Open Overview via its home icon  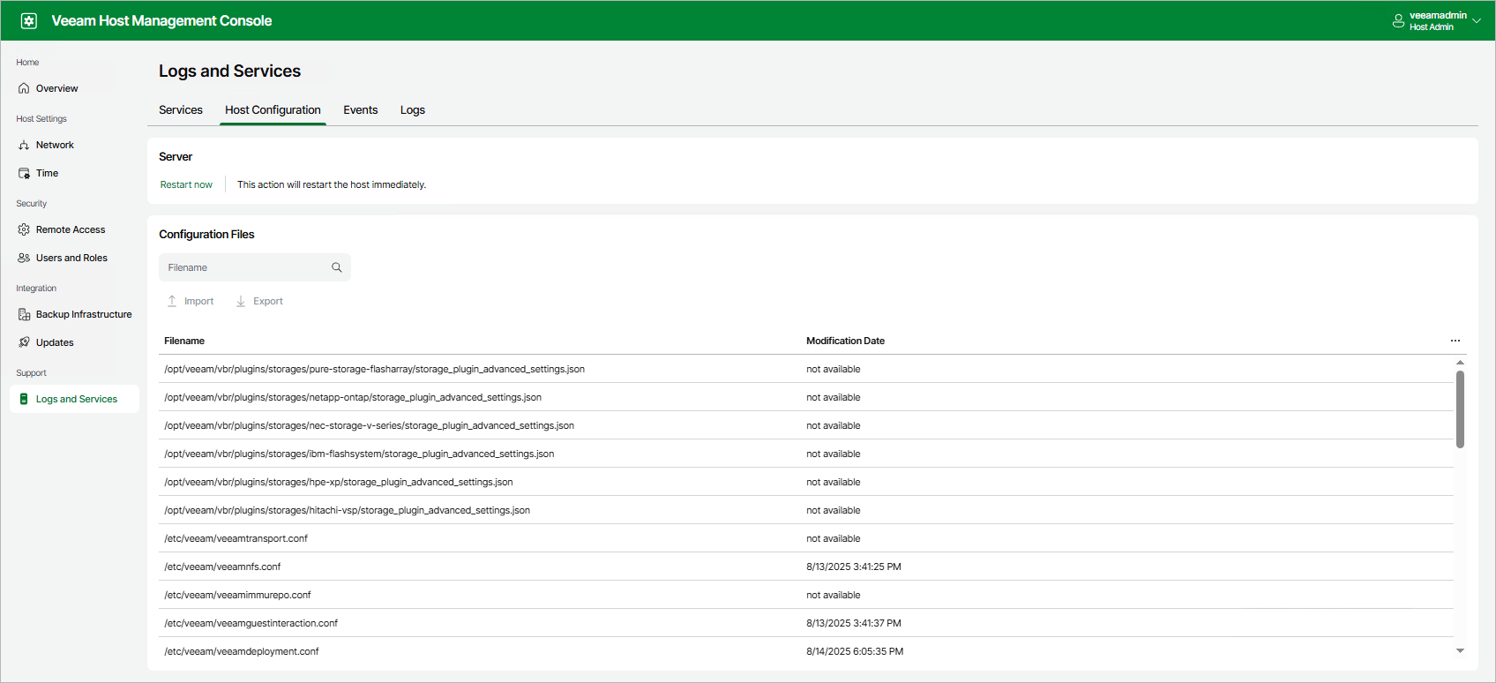(x=24, y=88)
